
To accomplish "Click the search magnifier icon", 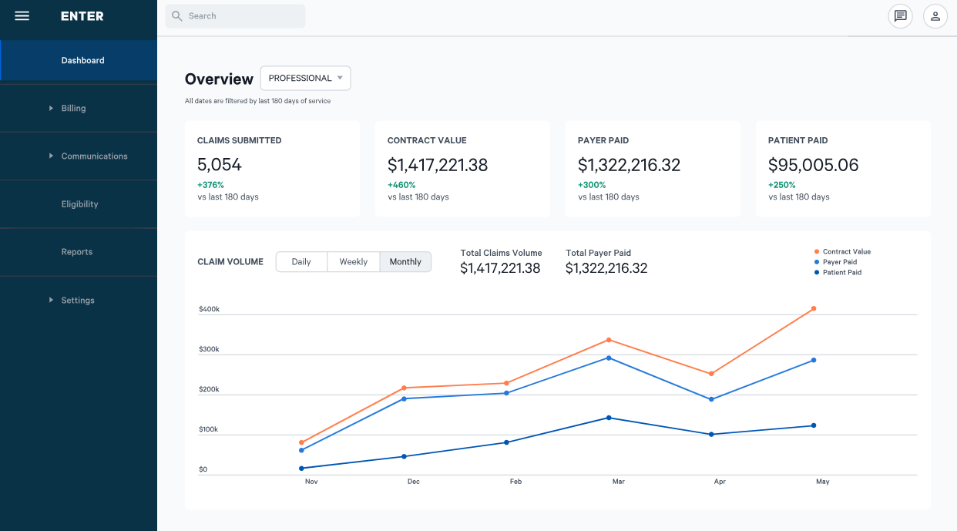I will (177, 15).
